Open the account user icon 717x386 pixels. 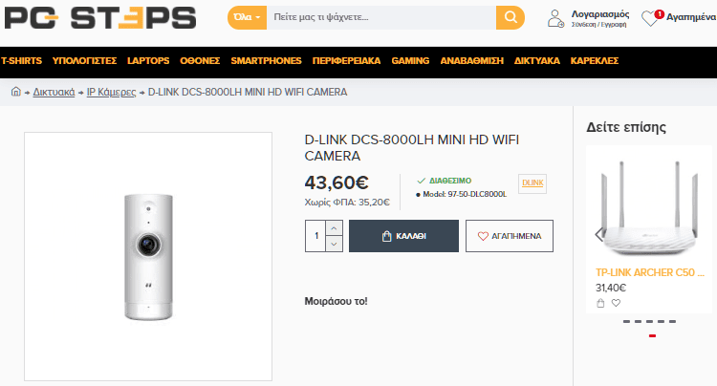pos(555,18)
